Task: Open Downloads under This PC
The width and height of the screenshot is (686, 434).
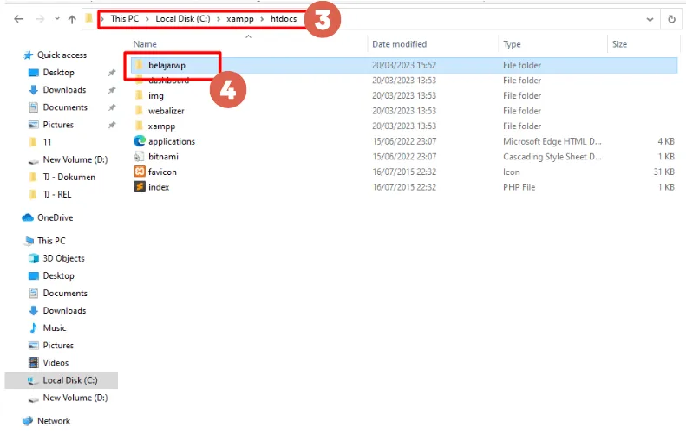Action: (x=64, y=311)
